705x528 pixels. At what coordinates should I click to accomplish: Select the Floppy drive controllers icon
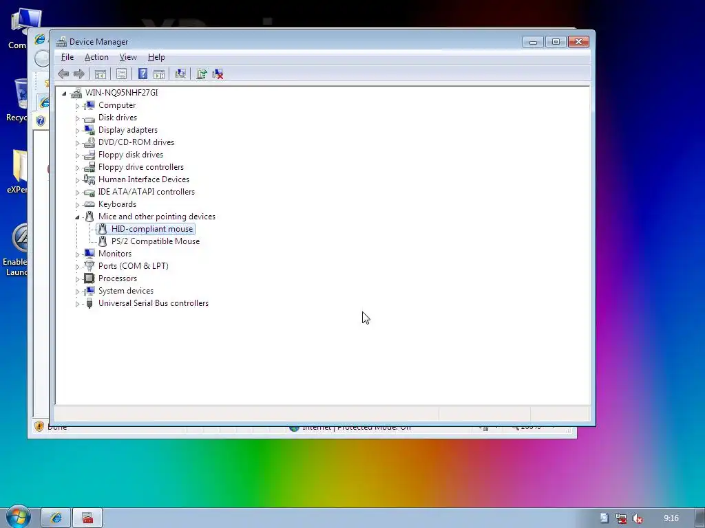(x=89, y=167)
